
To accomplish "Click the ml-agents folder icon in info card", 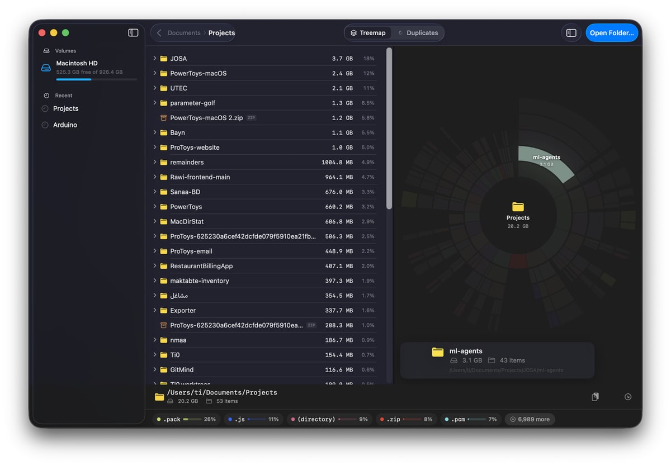I will (x=438, y=351).
